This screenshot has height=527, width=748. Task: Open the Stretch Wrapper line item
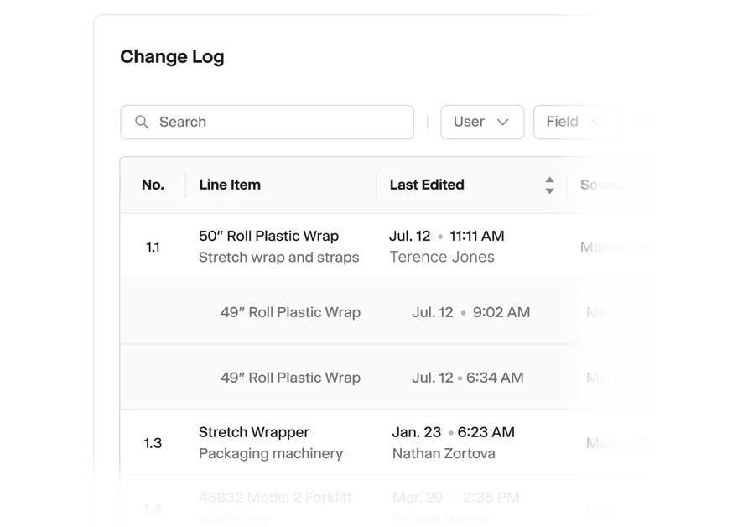click(x=254, y=432)
